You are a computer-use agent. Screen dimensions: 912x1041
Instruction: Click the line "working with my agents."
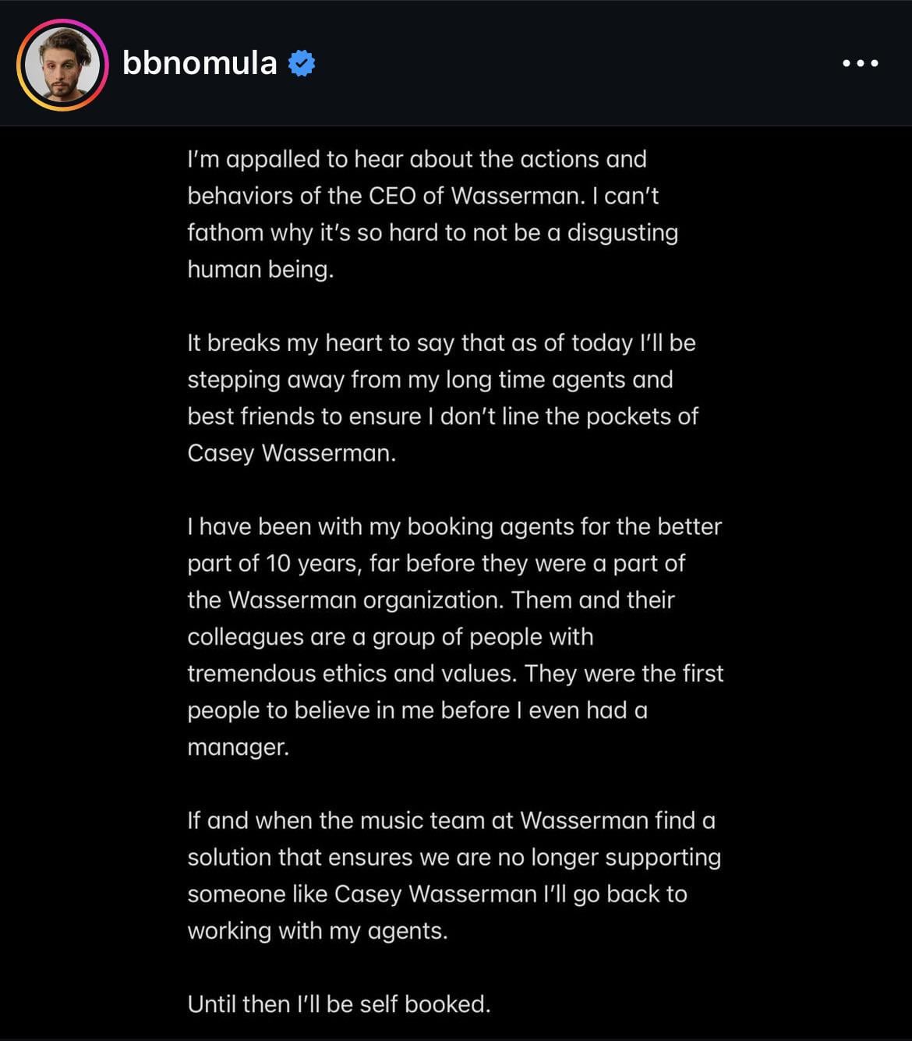click(x=317, y=930)
